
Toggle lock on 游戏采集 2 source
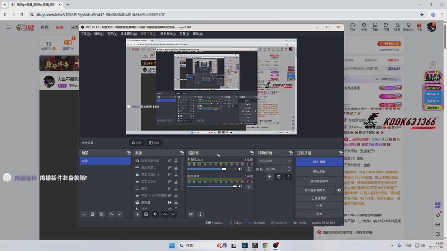tap(176, 168)
